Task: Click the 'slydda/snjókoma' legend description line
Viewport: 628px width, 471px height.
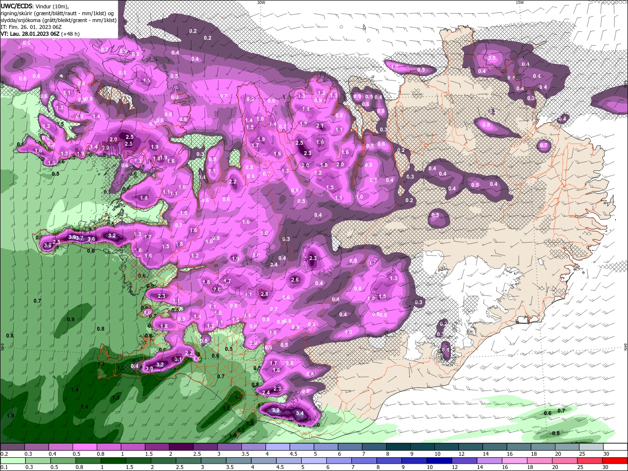Action: pyautogui.click(x=58, y=20)
